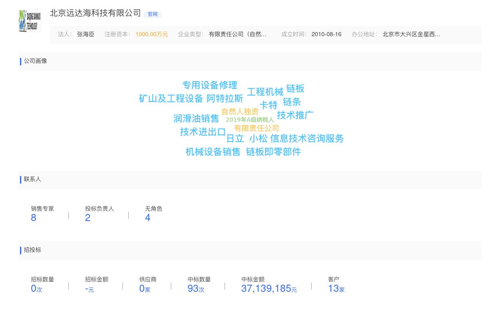Screen dimensions: 500x313
Task: Click the company logo thumbnail
Action: (x=30, y=21)
